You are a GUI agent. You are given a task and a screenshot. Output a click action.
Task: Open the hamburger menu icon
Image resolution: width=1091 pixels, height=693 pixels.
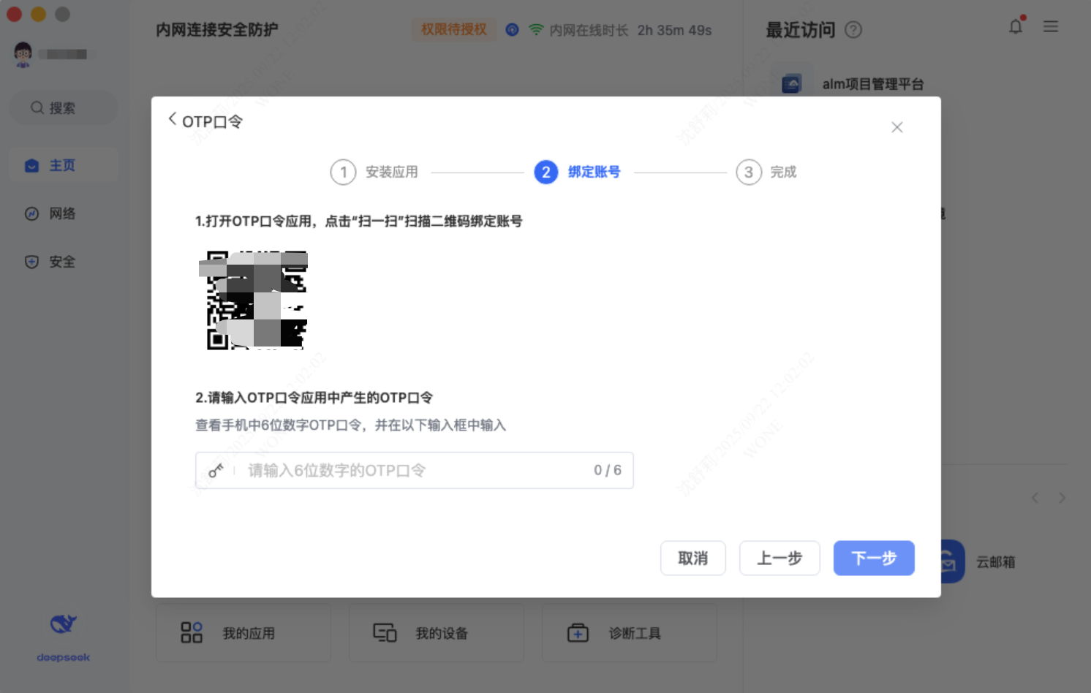click(x=1051, y=26)
